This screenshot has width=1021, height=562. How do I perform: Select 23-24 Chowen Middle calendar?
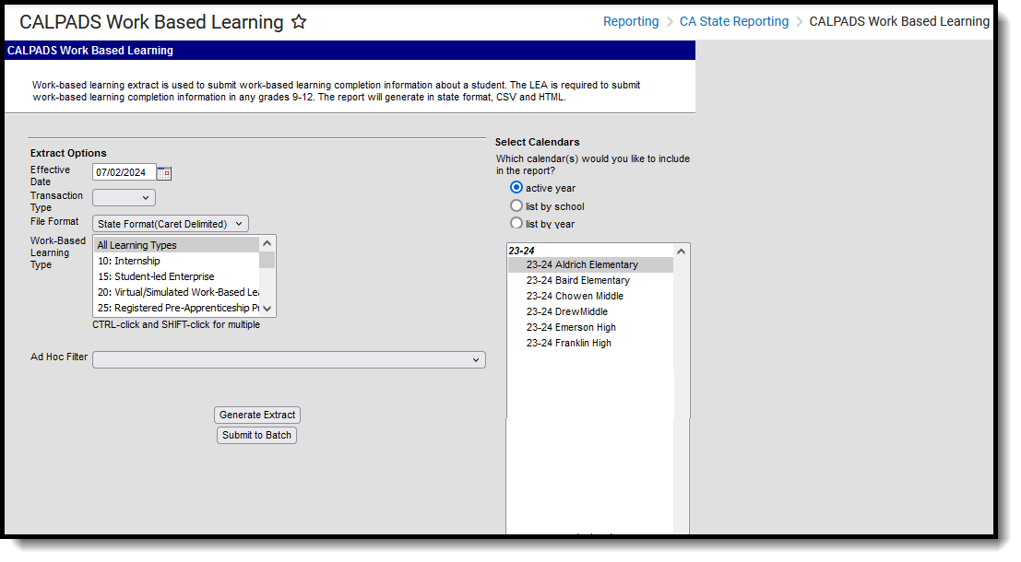(x=590, y=296)
